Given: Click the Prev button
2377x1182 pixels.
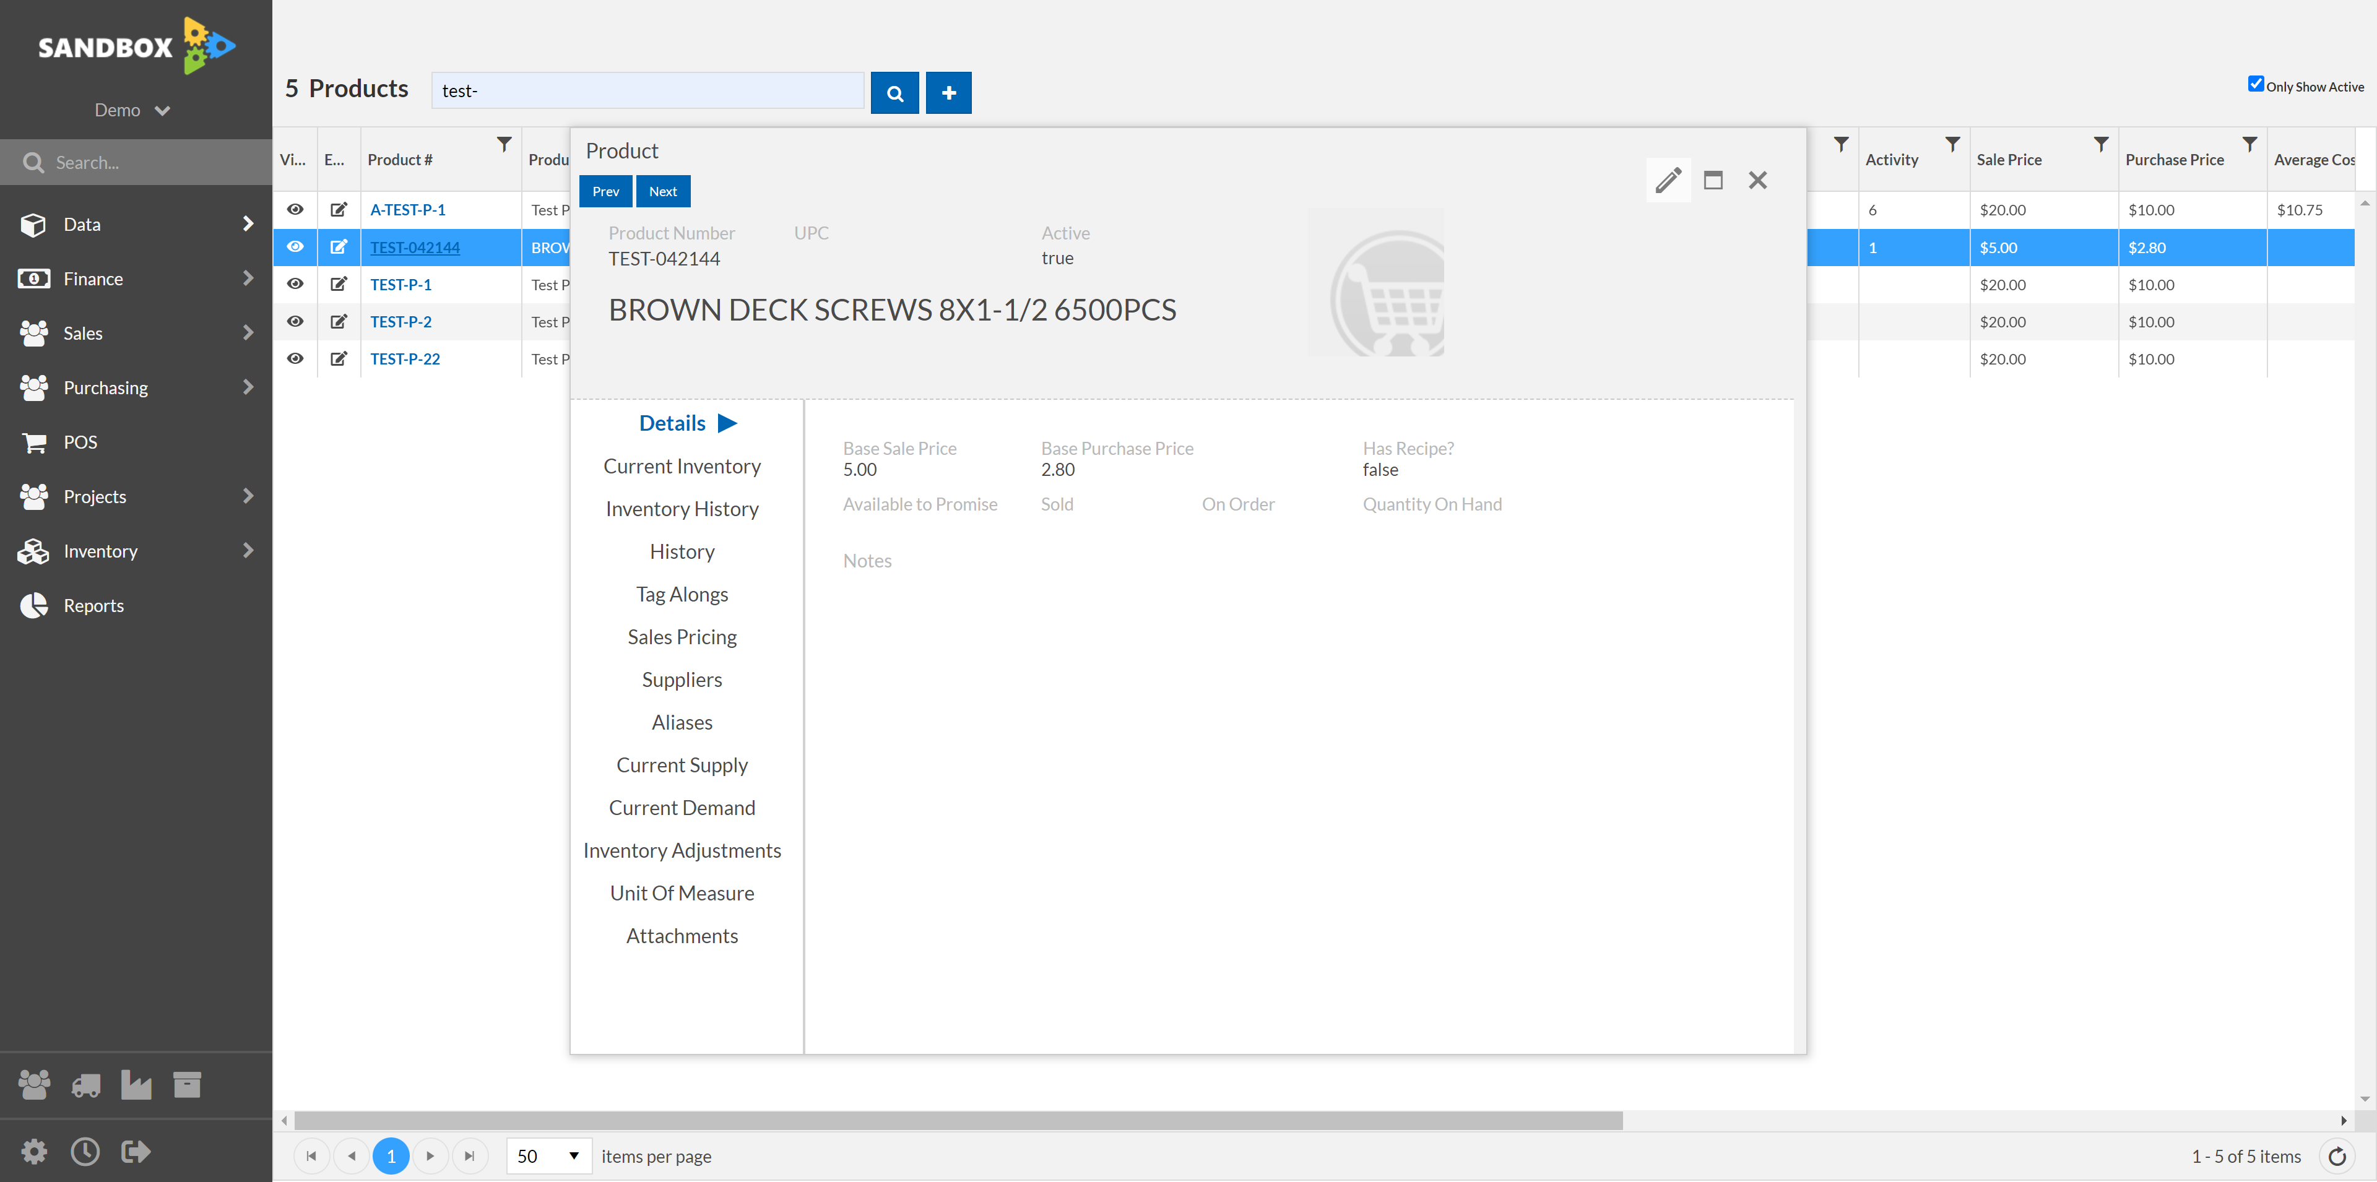Looking at the screenshot, I should [605, 191].
